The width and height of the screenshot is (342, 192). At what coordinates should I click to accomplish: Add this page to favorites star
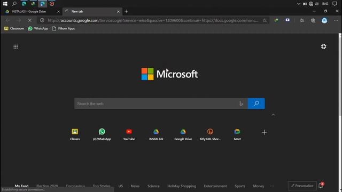[x=265, y=20]
